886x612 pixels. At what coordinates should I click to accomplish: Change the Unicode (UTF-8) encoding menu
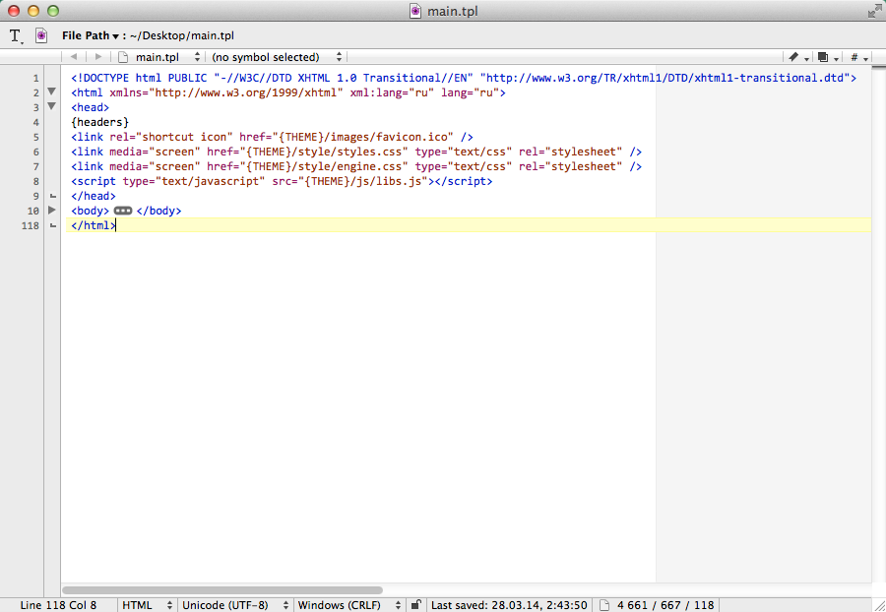pos(235,605)
